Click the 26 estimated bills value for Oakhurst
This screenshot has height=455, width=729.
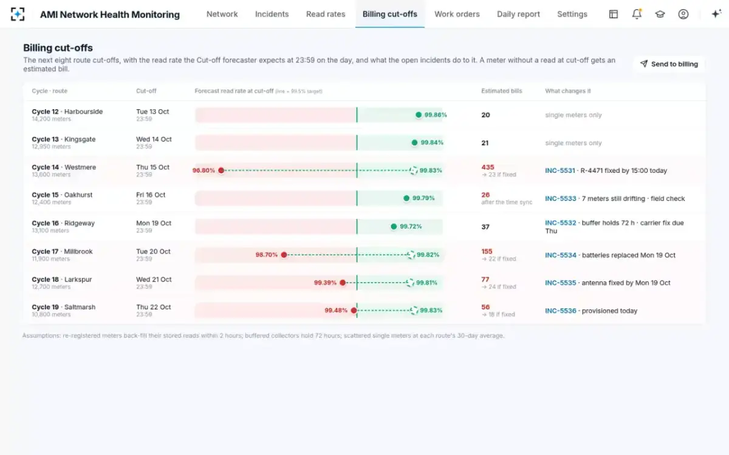pos(485,195)
